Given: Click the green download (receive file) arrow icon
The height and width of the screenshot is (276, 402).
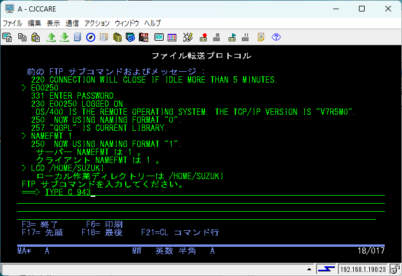Looking at the screenshot, I should tap(64, 37).
